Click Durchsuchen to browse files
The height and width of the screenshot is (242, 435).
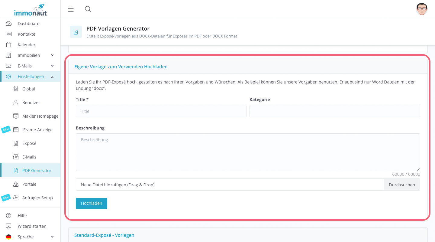click(x=402, y=185)
